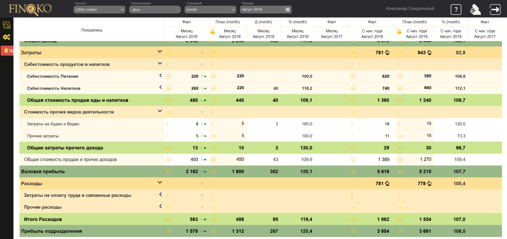
Task: Click the Период field with Август 2018
Action: click(x=262, y=10)
